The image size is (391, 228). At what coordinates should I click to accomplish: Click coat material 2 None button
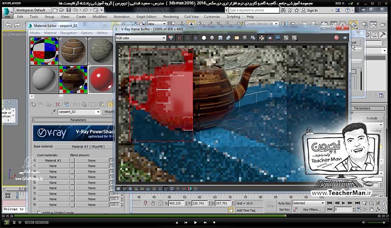[53, 166]
